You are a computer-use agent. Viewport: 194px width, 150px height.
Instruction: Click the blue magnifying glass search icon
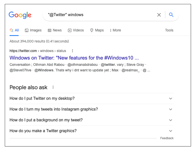[171, 15]
